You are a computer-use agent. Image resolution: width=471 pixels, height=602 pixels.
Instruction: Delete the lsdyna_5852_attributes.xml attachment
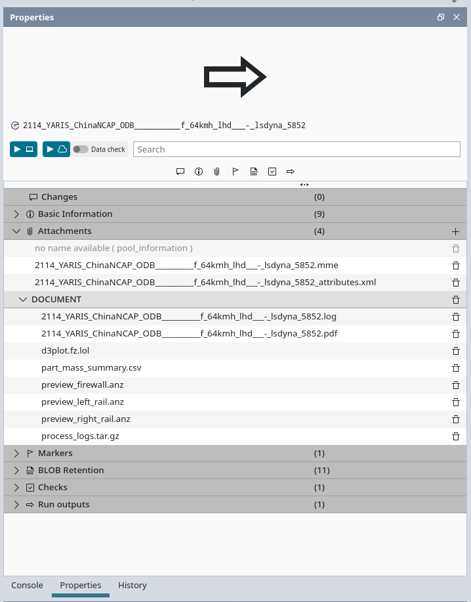(x=456, y=283)
